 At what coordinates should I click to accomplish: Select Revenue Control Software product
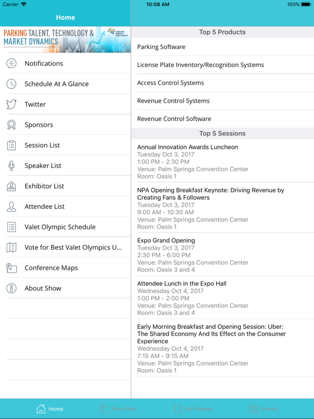(222, 118)
